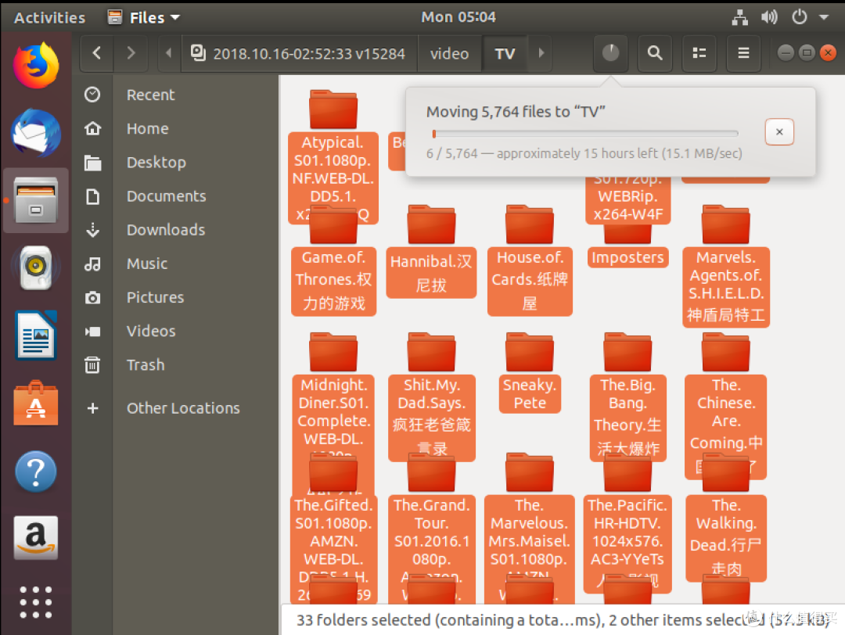The width and height of the screenshot is (845, 635).
Task: Click the Pictures camera icon
Action: click(x=92, y=297)
